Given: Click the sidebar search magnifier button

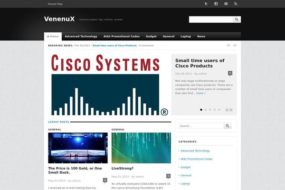Looking at the screenshot, I should [x=228, y=126].
